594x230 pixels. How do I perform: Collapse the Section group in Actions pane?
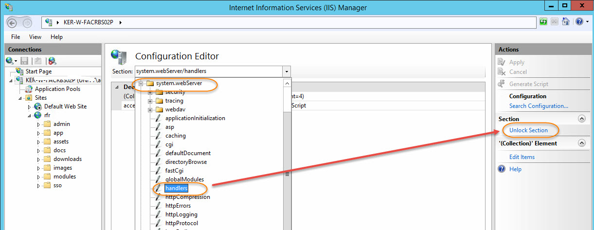581,119
